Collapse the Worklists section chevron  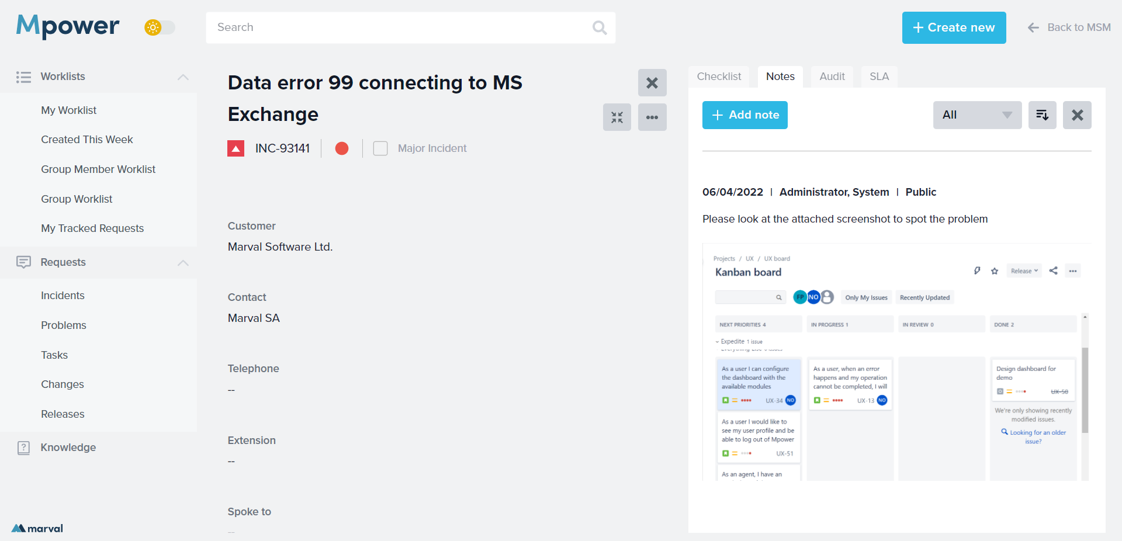(x=183, y=77)
